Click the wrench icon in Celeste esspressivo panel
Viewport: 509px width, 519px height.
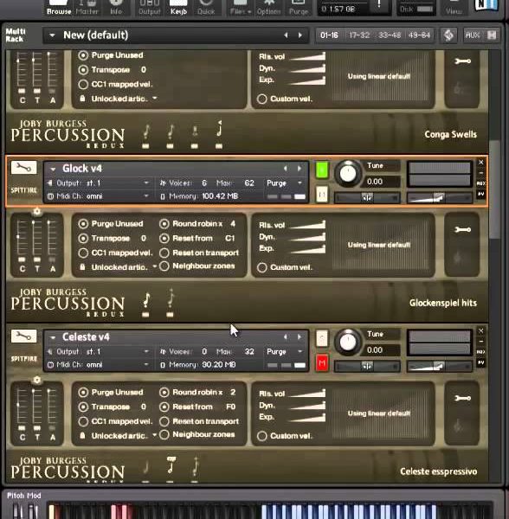pos(462,398)
